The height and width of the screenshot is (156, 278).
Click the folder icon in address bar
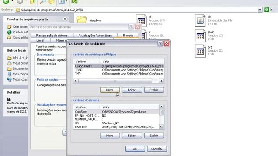[18, 10]
